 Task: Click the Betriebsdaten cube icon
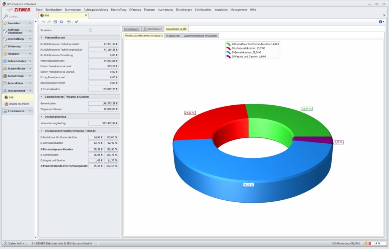pyautogui.click(x=5, y=61)
